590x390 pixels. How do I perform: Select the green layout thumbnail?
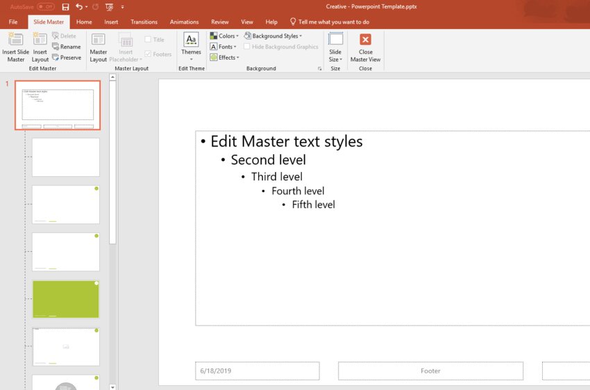coord(65,299)
